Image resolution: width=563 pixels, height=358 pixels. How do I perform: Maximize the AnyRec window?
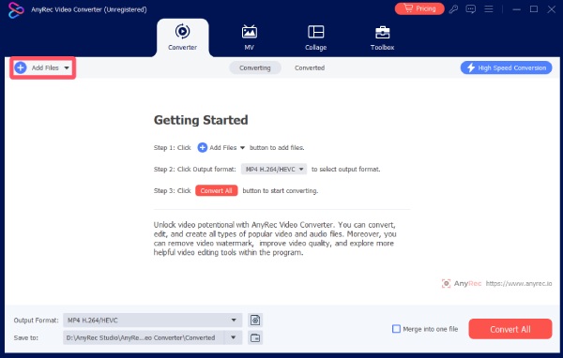click(x=534, y=9)
